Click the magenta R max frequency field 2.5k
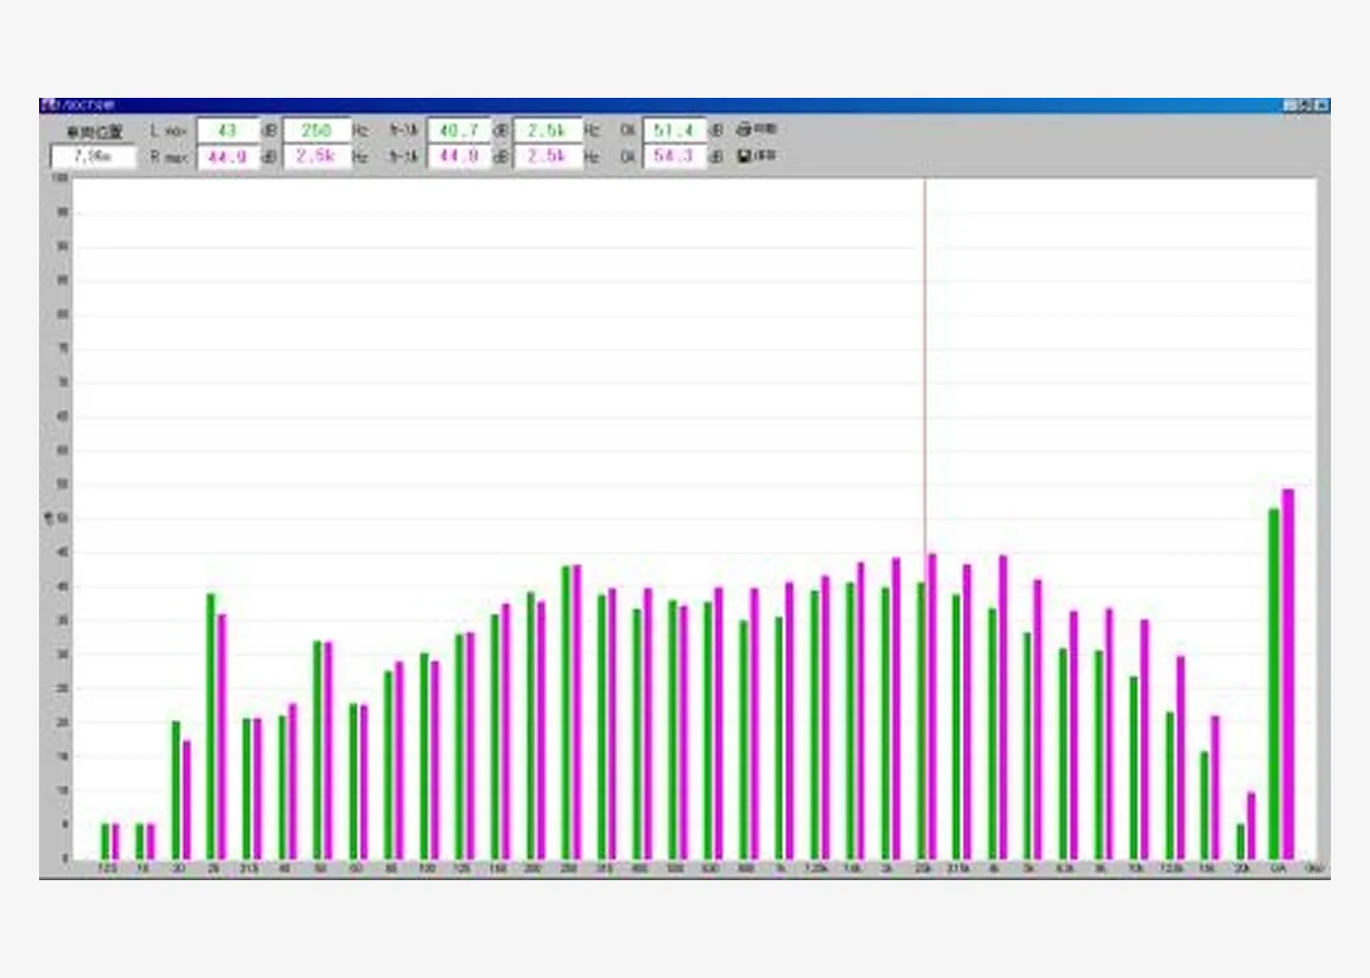 [x=316, y=156]
